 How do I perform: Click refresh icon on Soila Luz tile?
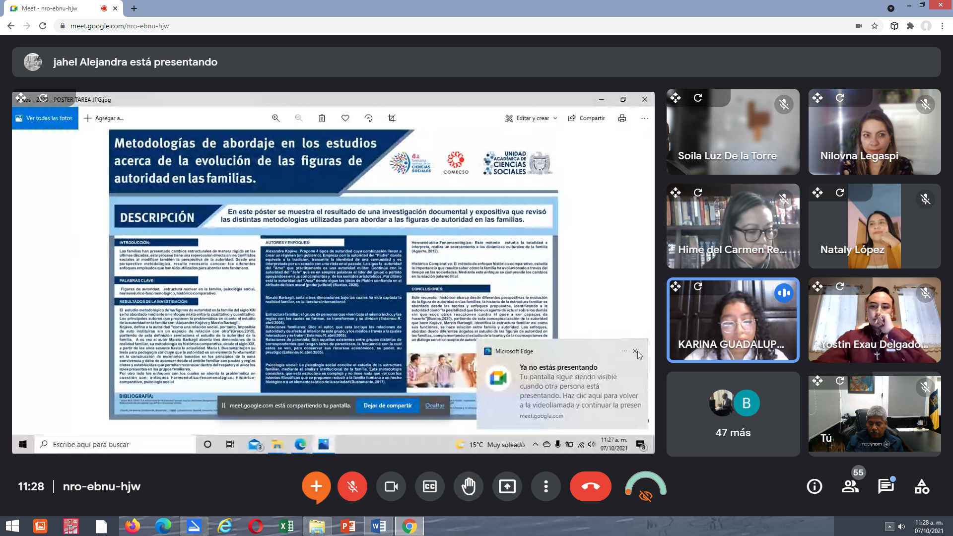(698, 98)
